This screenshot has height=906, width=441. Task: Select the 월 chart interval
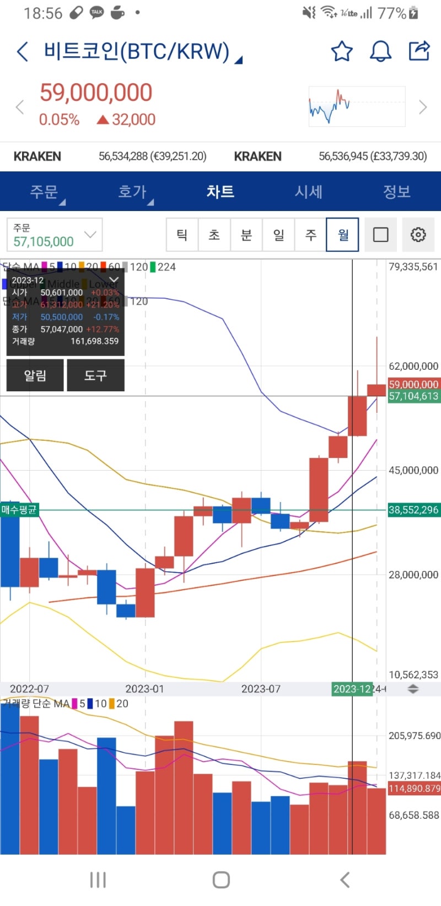click(343, 235)
